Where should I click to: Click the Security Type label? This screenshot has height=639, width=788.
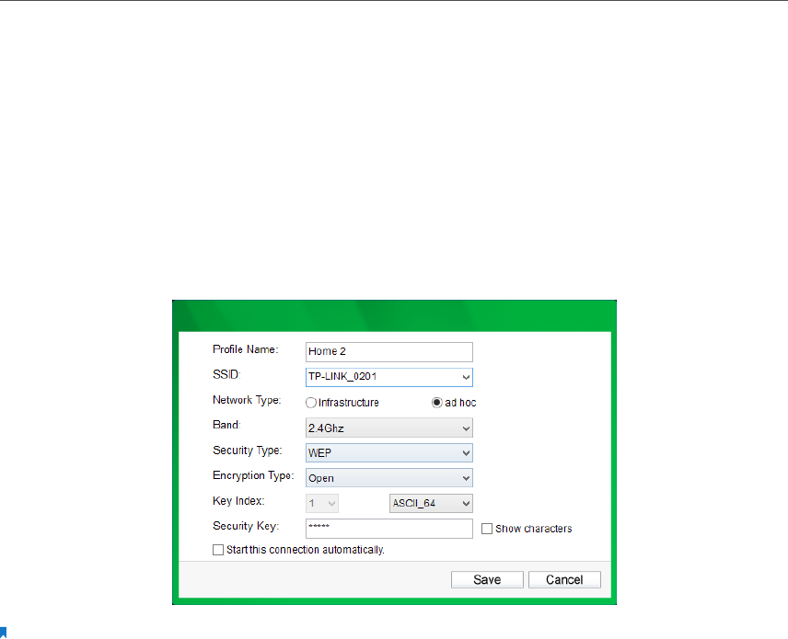(248, 451)
